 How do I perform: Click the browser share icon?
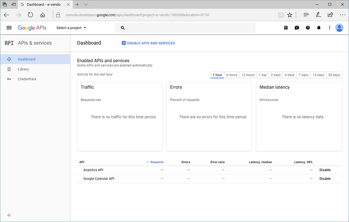330,15
